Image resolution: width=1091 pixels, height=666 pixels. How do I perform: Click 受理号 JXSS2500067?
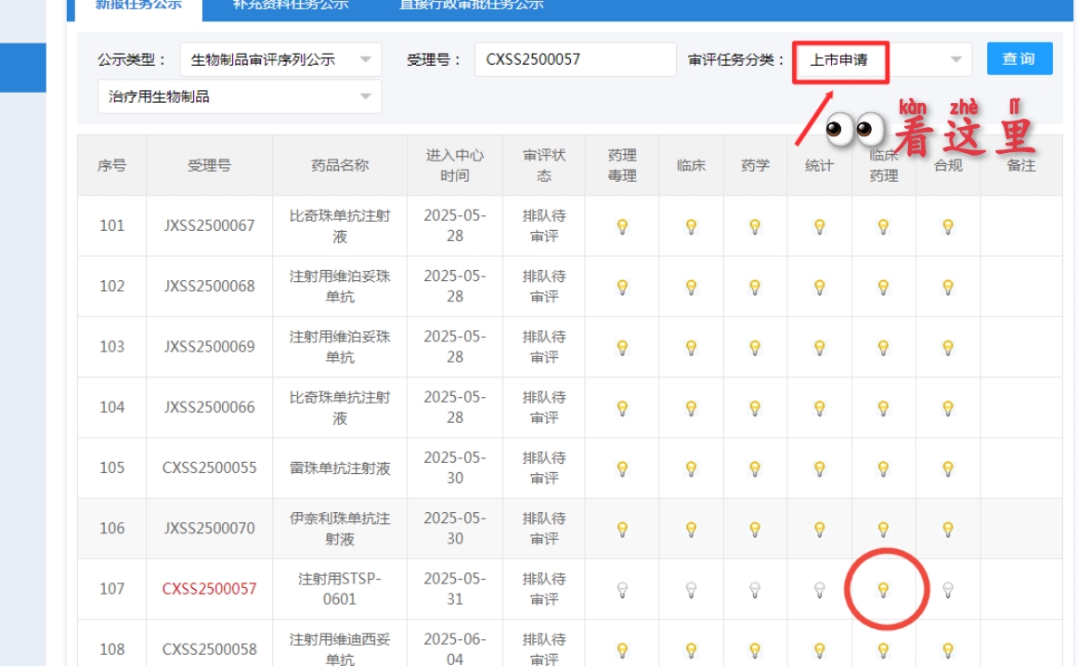[x=210, y=225]
